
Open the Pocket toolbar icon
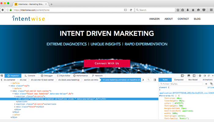click(204, 10)
